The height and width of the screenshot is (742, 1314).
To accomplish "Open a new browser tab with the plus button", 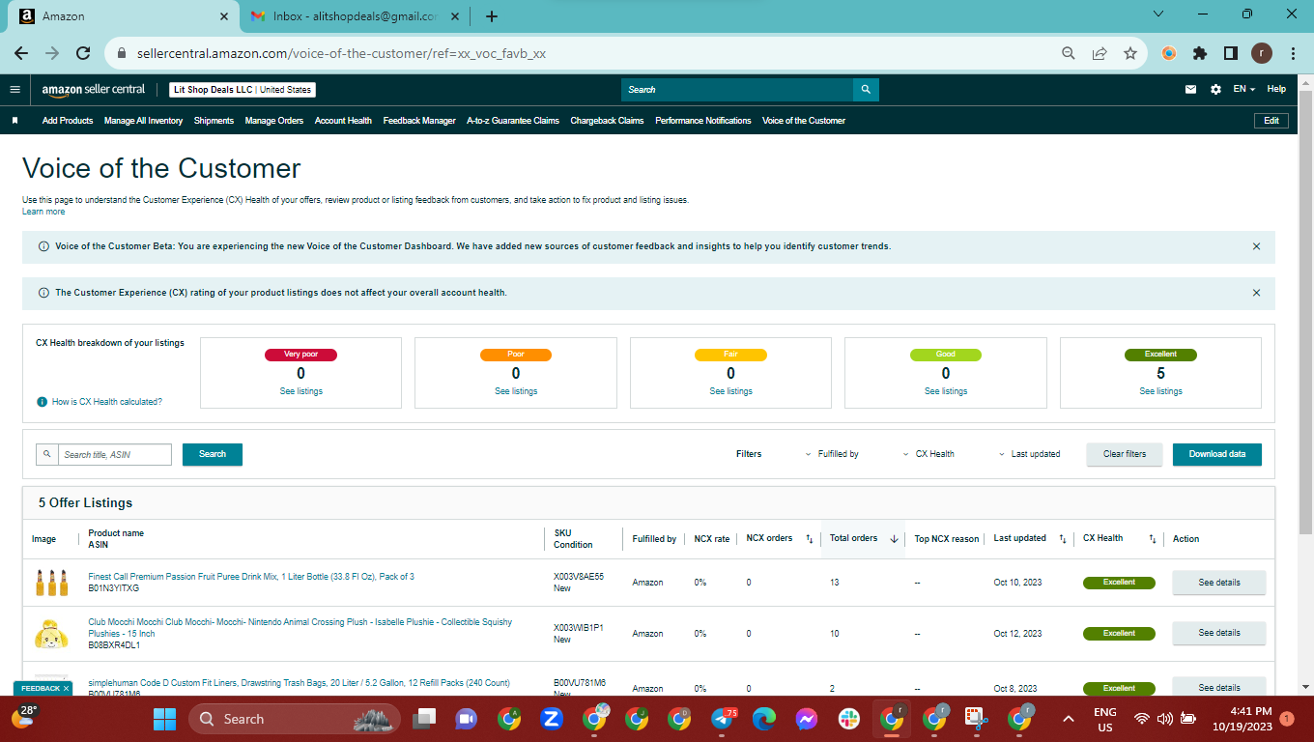I will 492,16.
